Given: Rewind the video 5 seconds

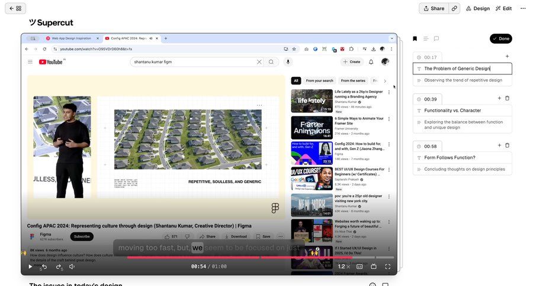Looking at the screenshot, I should click(x=44, y=266).
